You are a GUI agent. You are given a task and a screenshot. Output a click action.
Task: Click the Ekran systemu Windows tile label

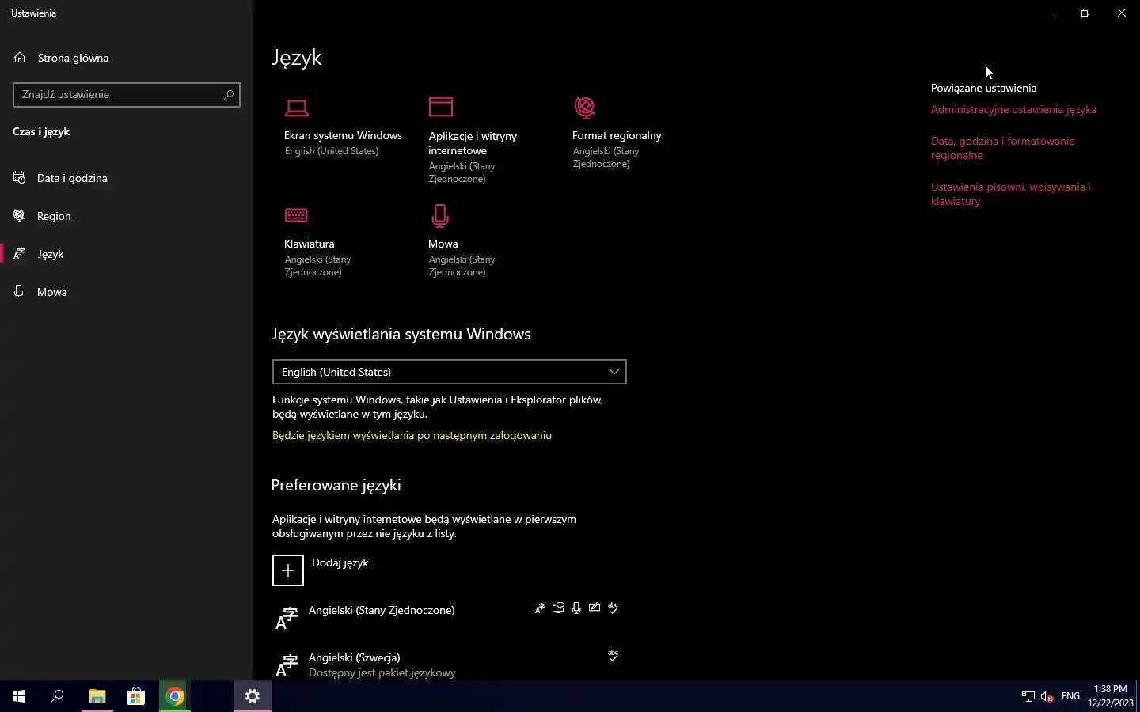coord(343,136)
